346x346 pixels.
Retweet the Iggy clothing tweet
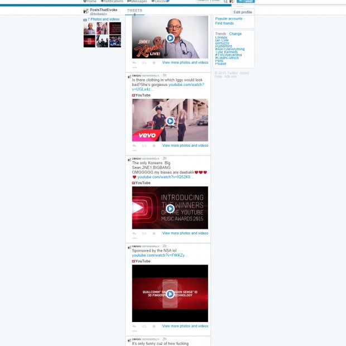tap(144, 146)
